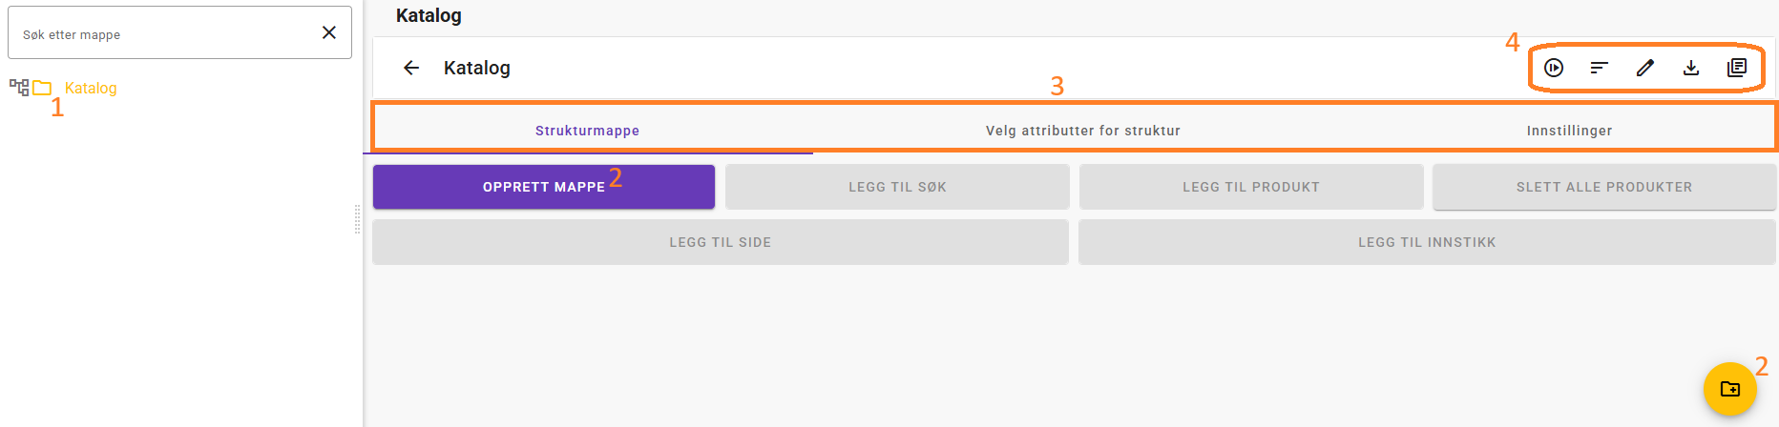Click the yellow floating add-folder button

point(1729,389)
